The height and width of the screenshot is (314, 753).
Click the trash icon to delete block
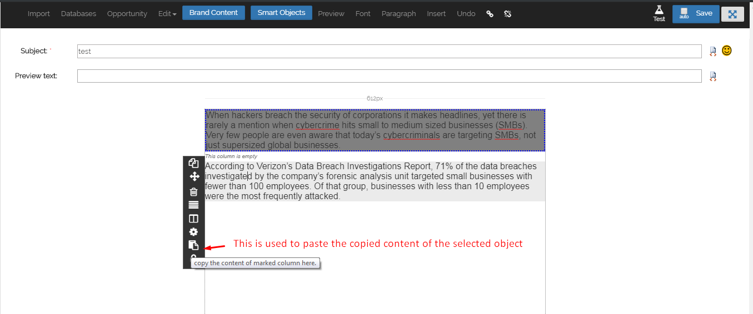(193, 191)
